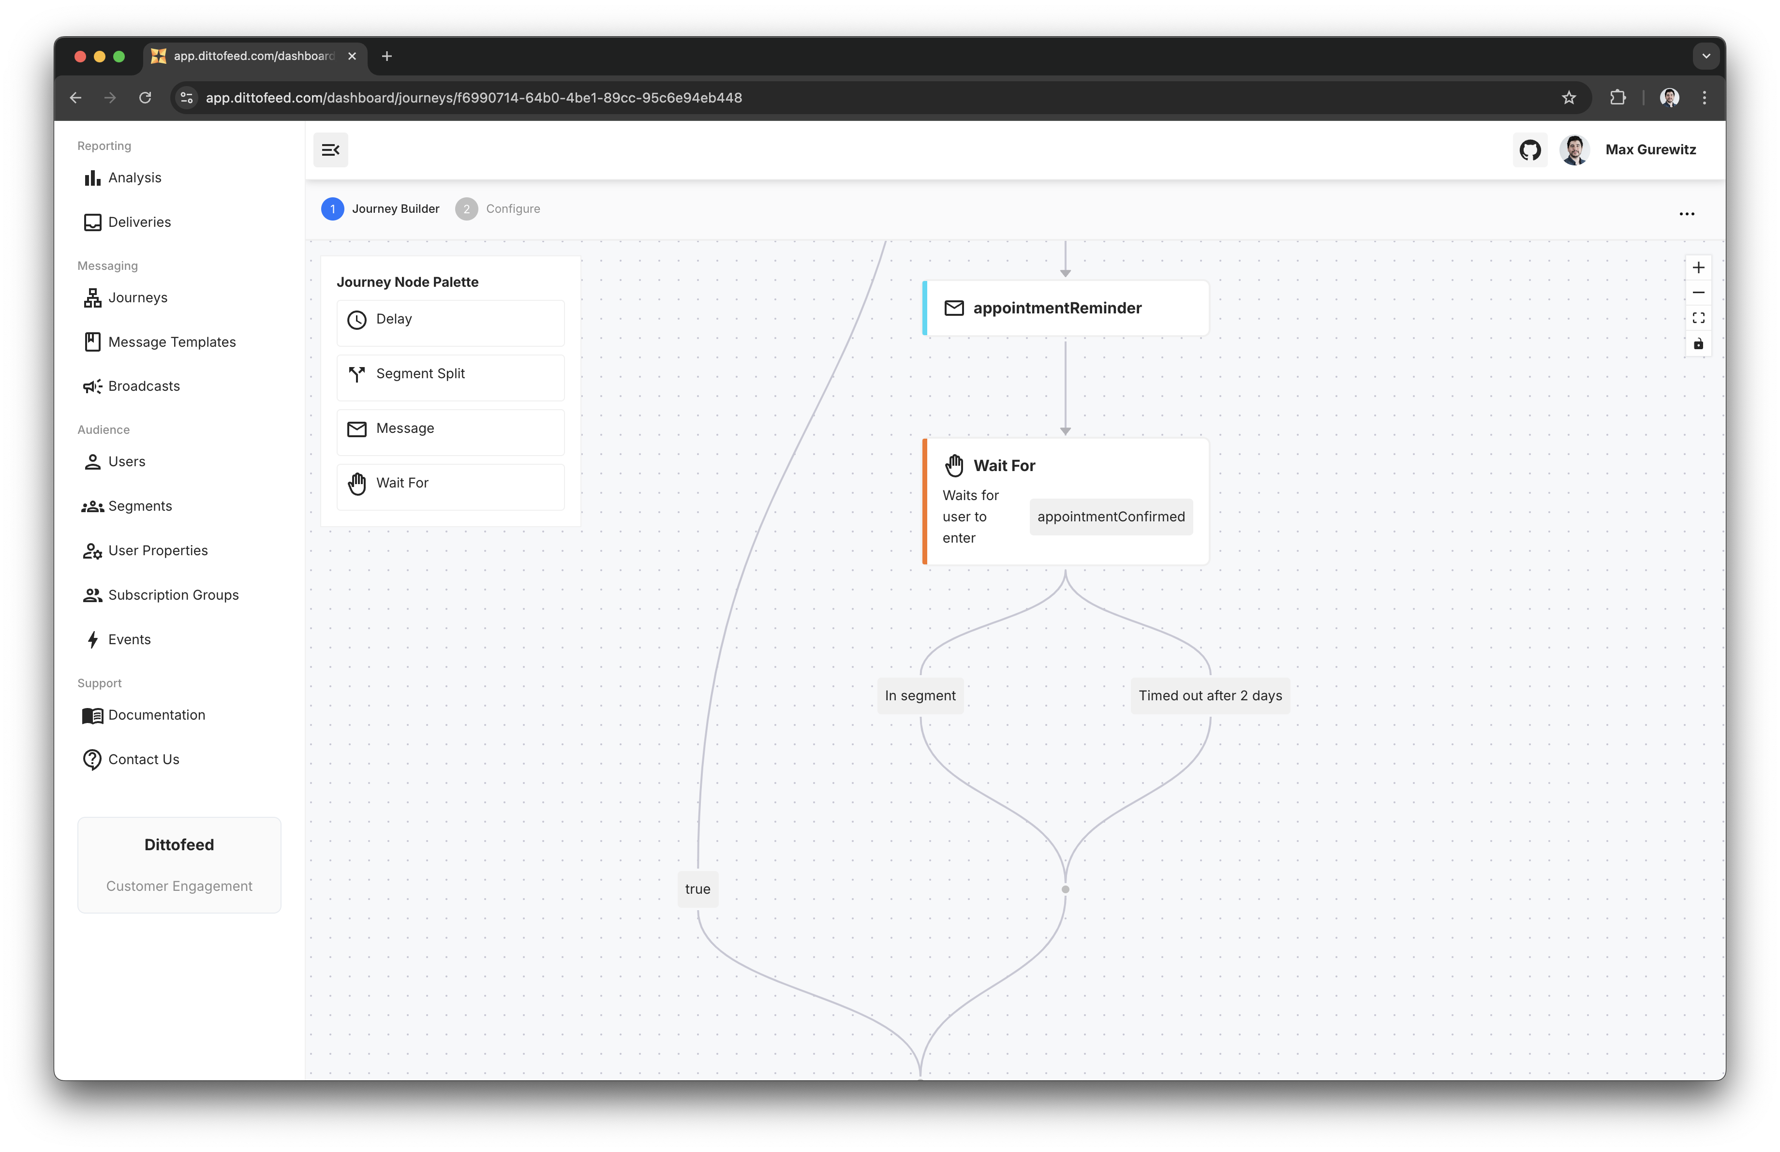The image size is (1780, 1152).
Task: Open Message Templates in the sidebar
Action: (171, 342)
